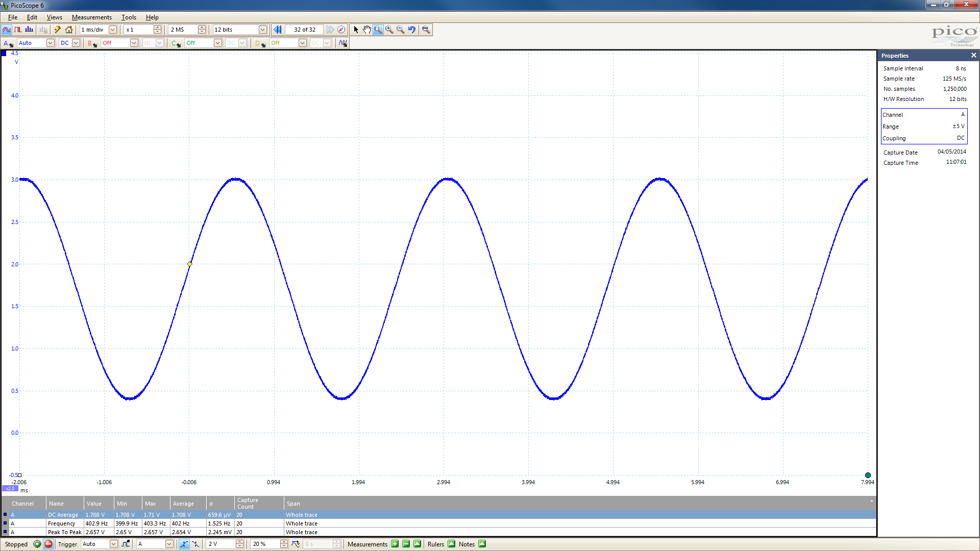Open the Buffer Navigator compass icon

click(341, 30)
